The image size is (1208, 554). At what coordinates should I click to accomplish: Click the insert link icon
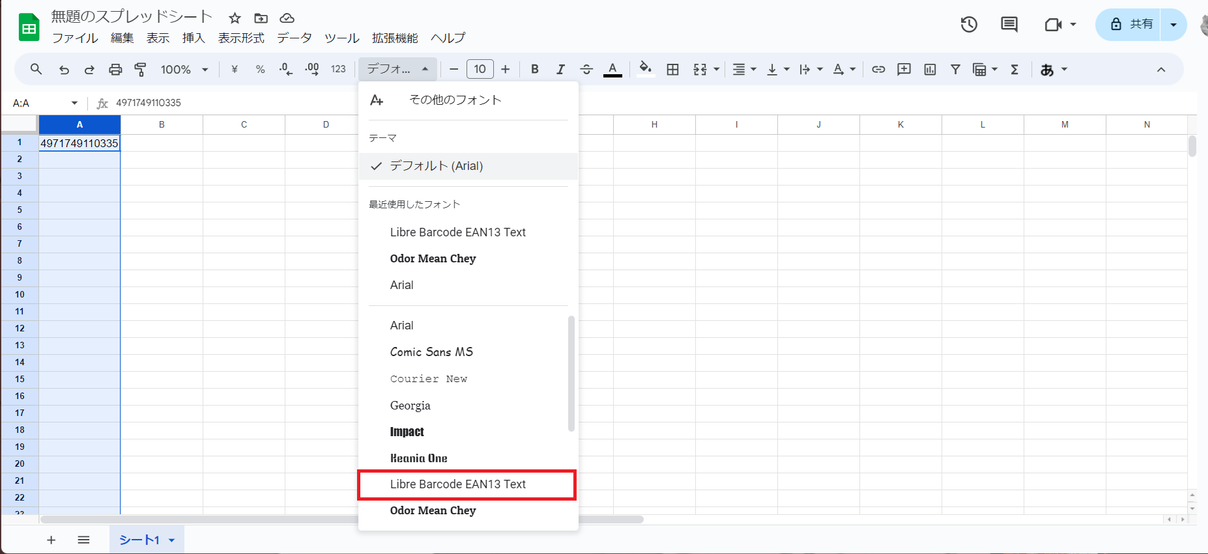point(878,70)
